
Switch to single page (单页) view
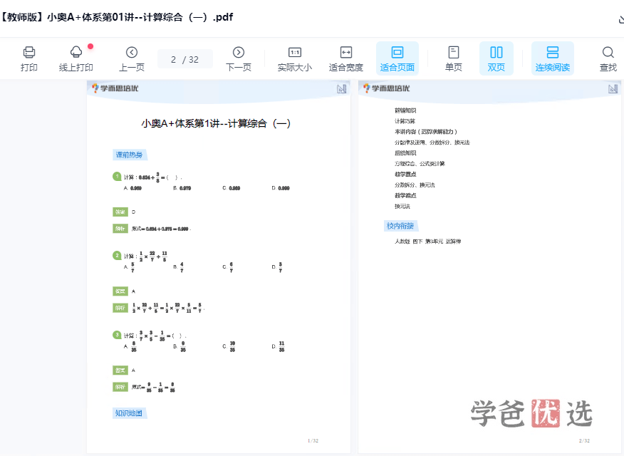tap(454, 58)
